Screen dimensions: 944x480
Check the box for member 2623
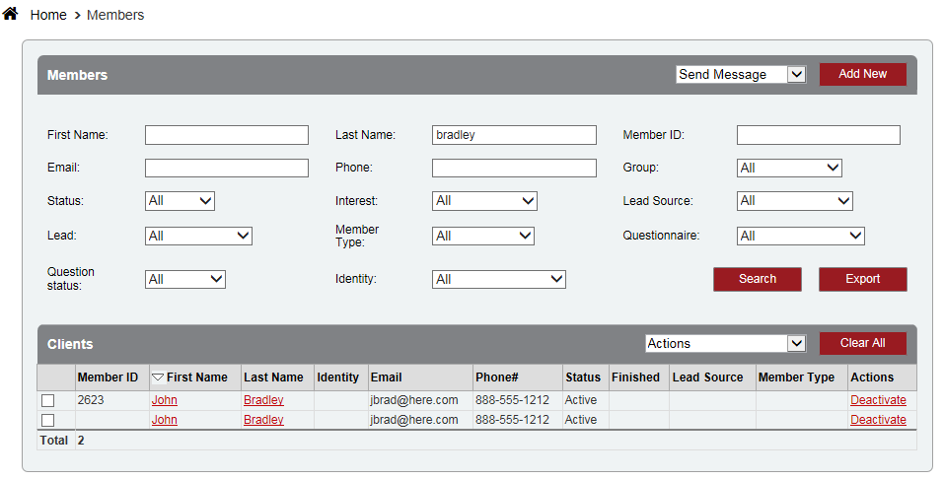pyautogui.click(x=47, y=401)
